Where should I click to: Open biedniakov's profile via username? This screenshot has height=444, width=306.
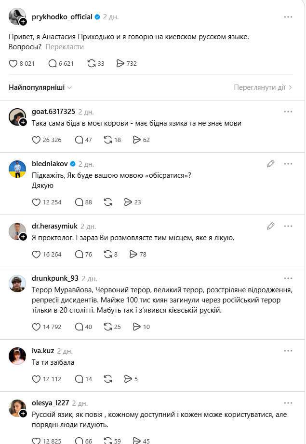50,164
